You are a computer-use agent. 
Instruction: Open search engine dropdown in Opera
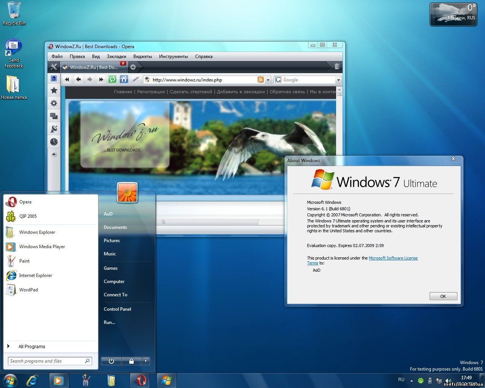tap(338, 80)
